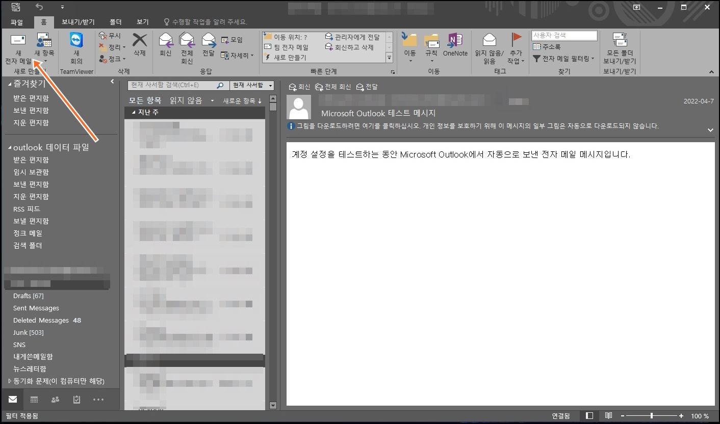This screenshot has height=424, width=720.
Task: Collapse the 즐겨찾기 favorites section
Action: [9, 84]
